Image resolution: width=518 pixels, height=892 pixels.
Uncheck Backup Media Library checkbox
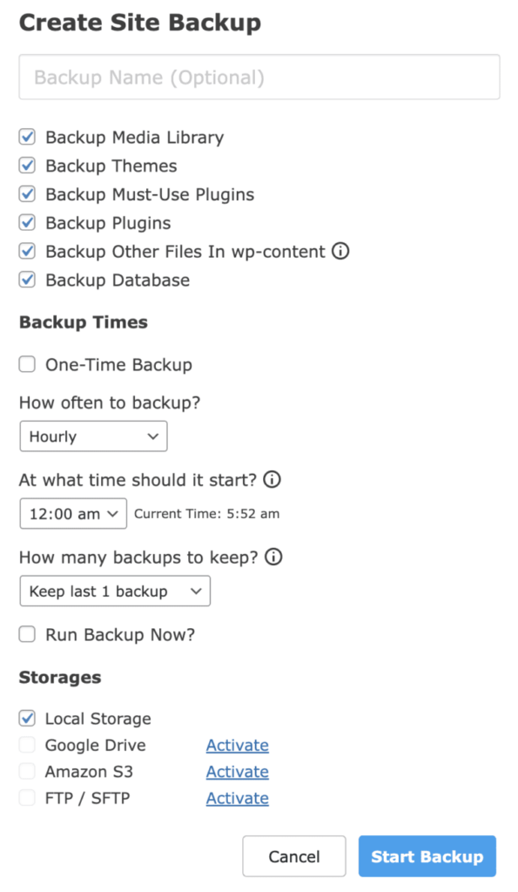(x=27, y=137)
